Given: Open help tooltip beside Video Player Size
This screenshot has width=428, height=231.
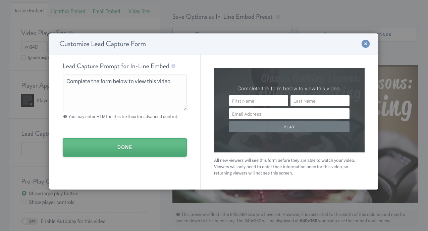Looking at the screenshot, I should pos(70,33).
